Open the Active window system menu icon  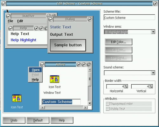[x=42, y=65]
